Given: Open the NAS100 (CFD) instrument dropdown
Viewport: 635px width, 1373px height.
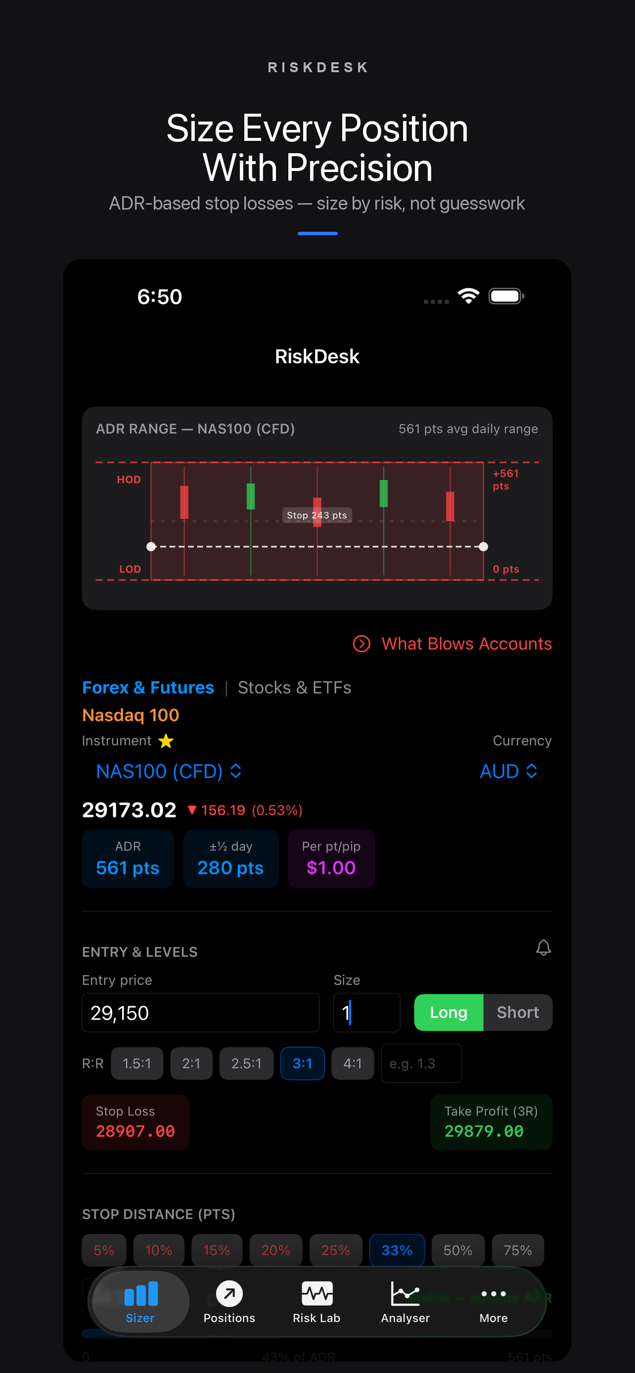Looking at the screenshot, I should [x=169, y=771].
